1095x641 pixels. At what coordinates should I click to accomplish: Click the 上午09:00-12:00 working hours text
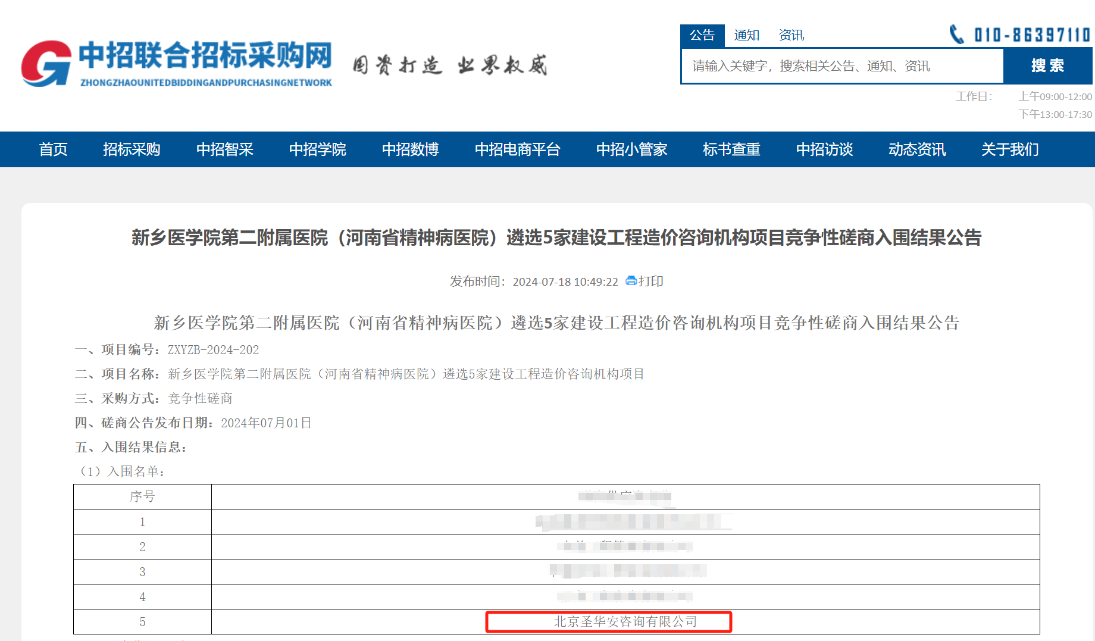coord(1055,96)
